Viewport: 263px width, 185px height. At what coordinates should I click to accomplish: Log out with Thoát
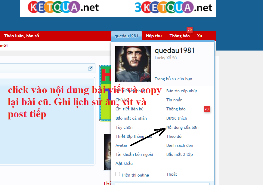[x=172, y=174]
